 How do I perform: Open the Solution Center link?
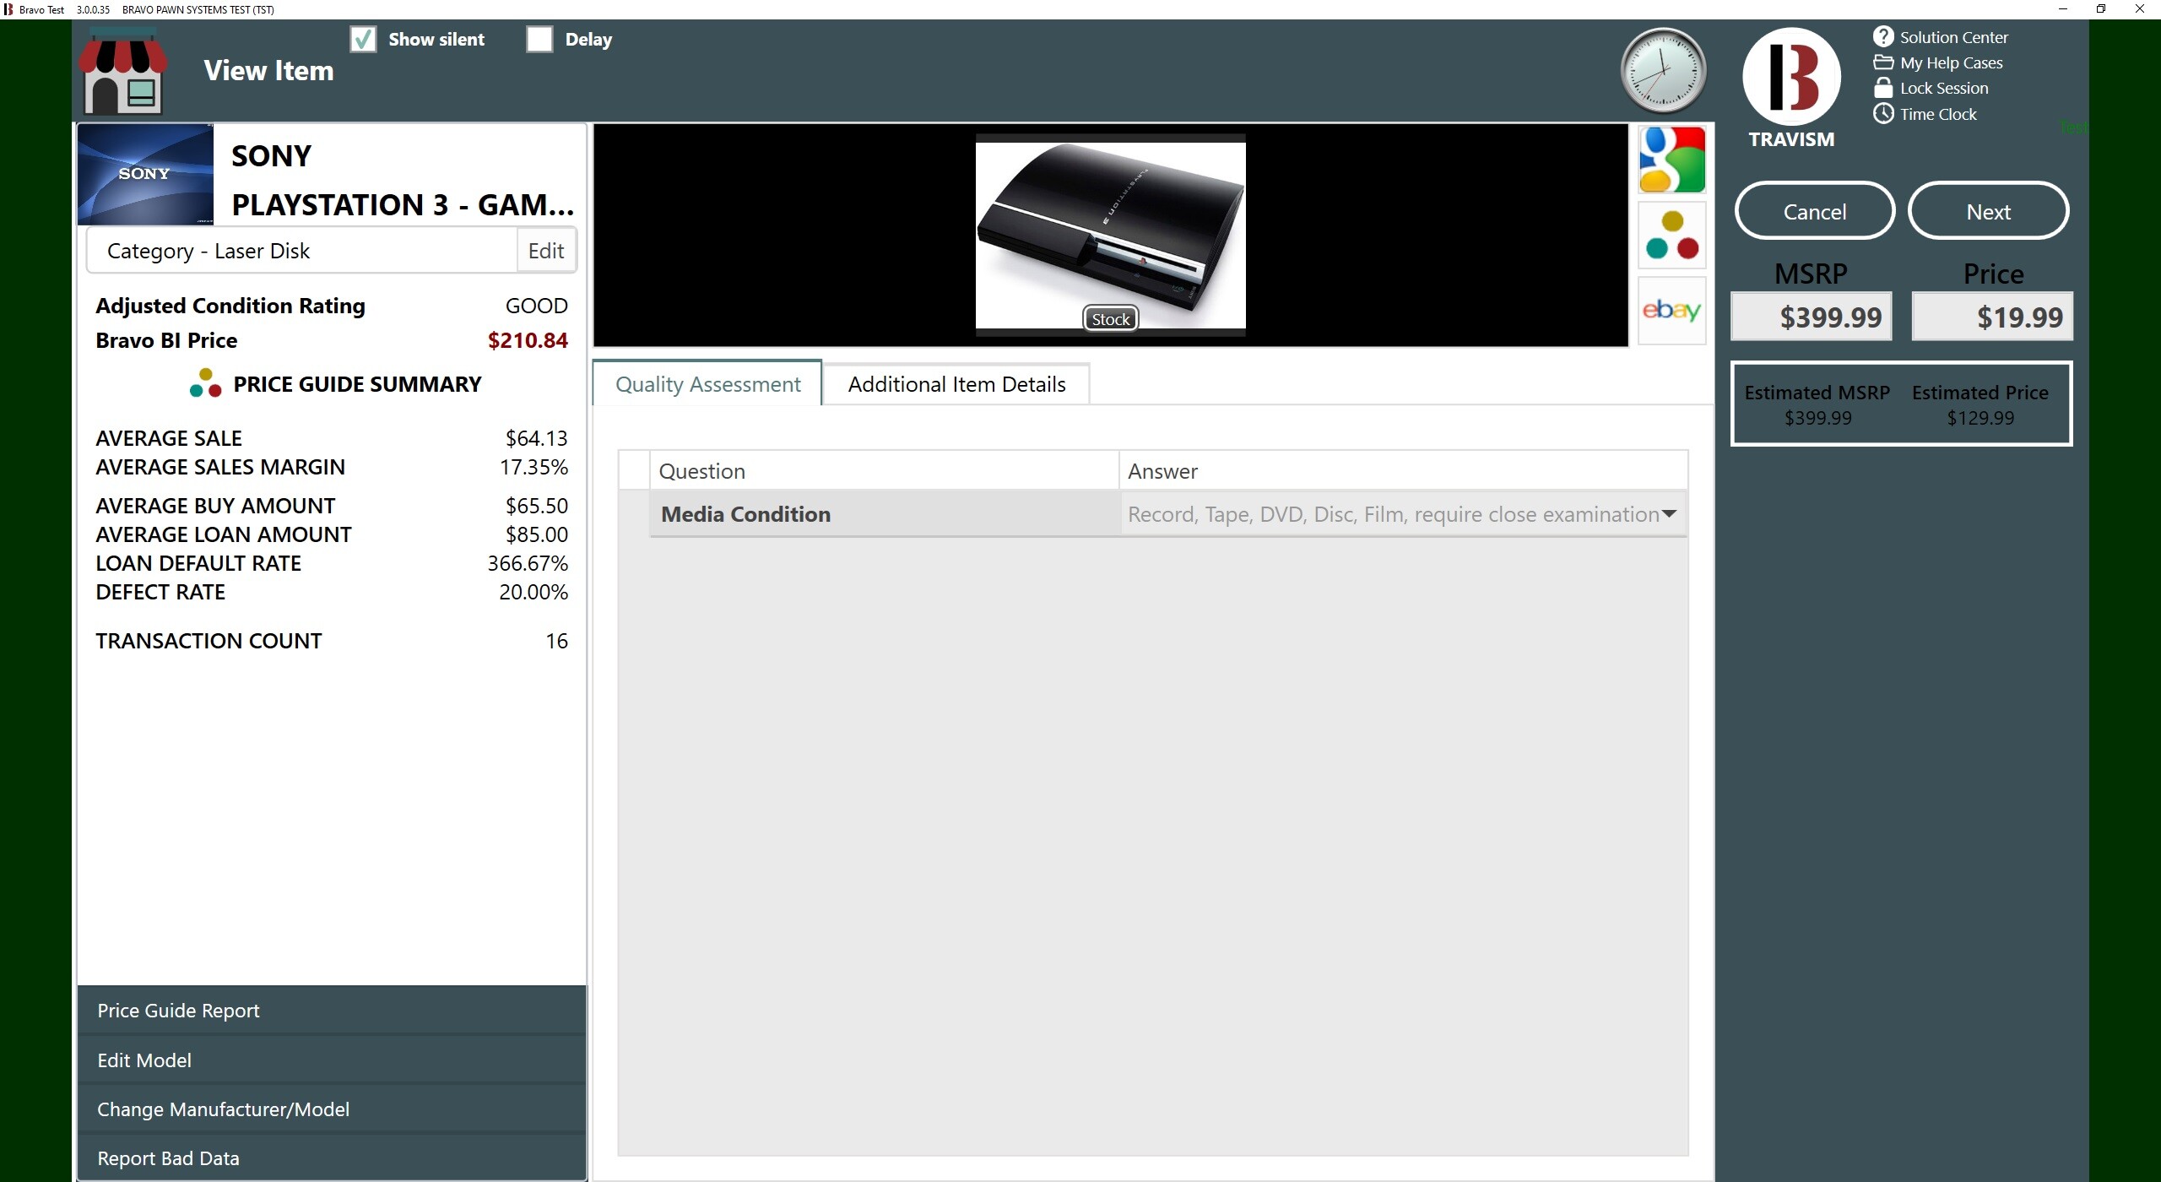[x=1953, y=37]
